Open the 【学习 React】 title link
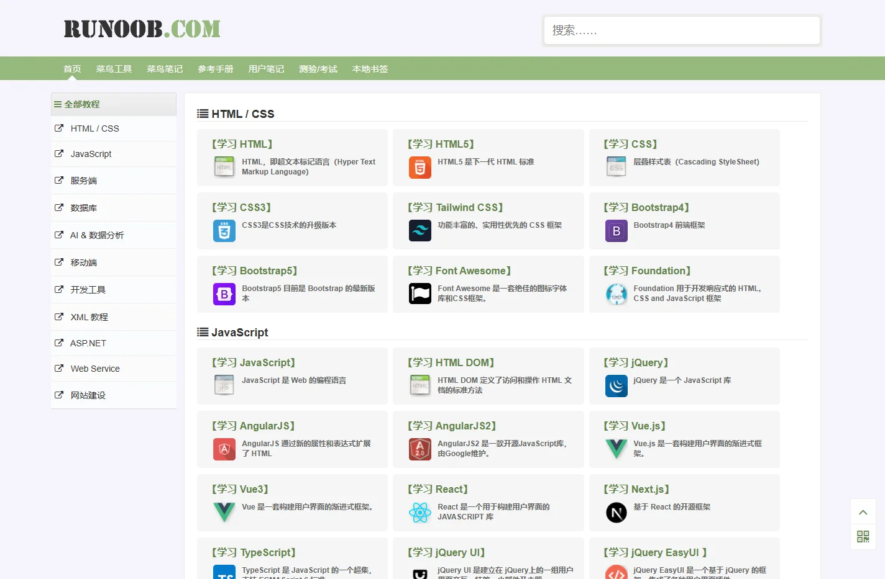 [438, 489]
